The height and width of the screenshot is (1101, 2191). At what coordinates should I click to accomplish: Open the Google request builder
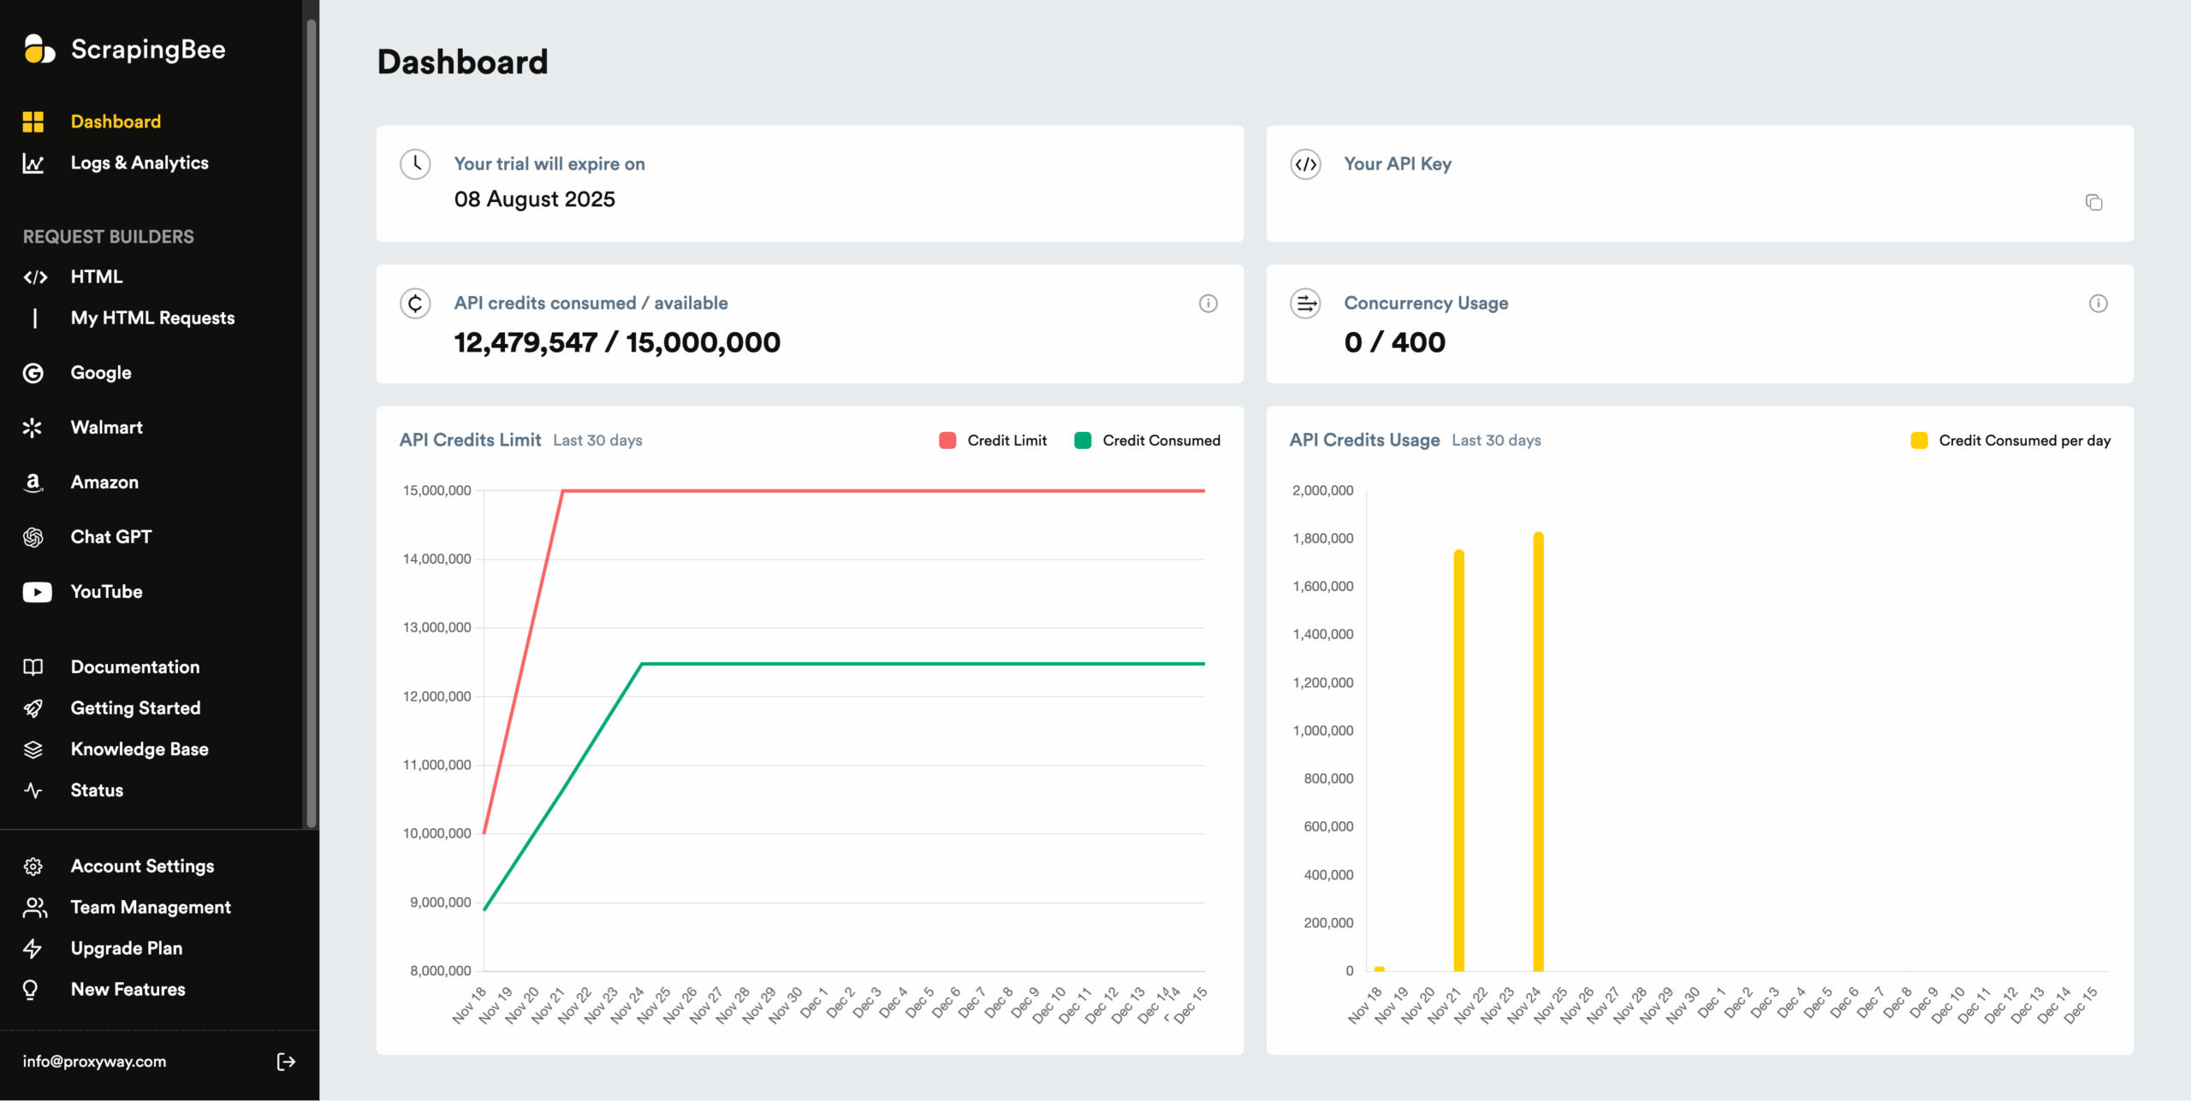(100, 372)
